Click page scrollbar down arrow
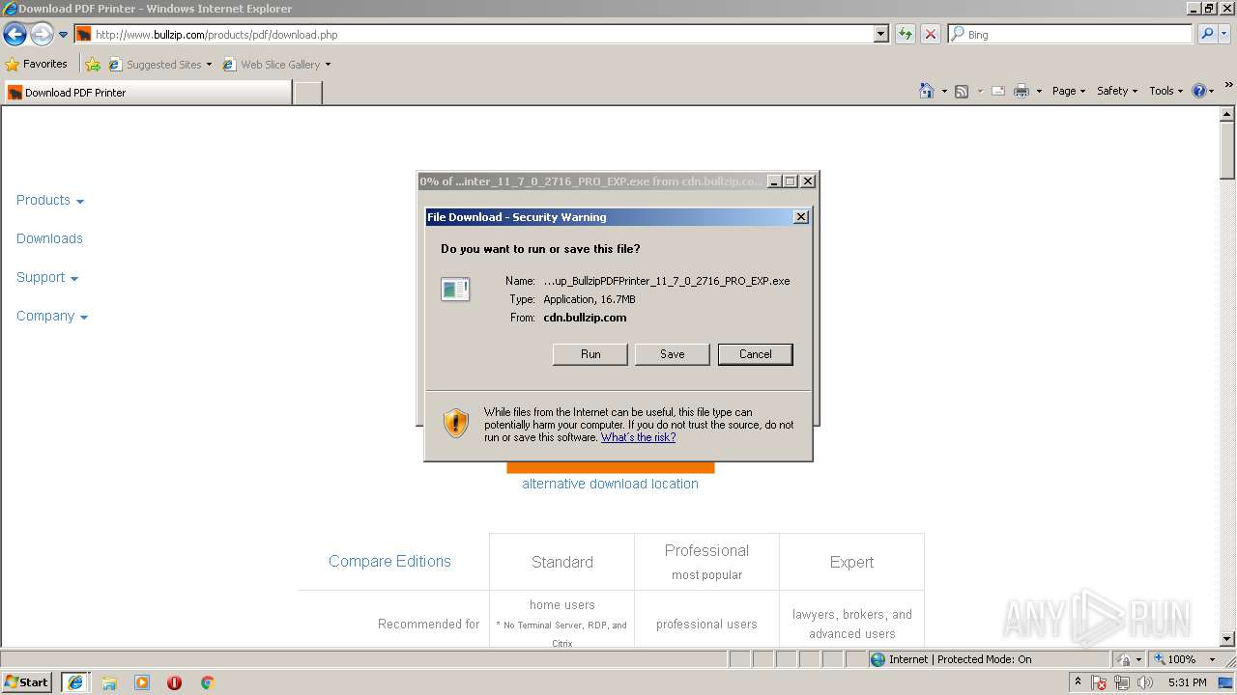The width and height of the screenshot is (1237, 695). 1227,639
